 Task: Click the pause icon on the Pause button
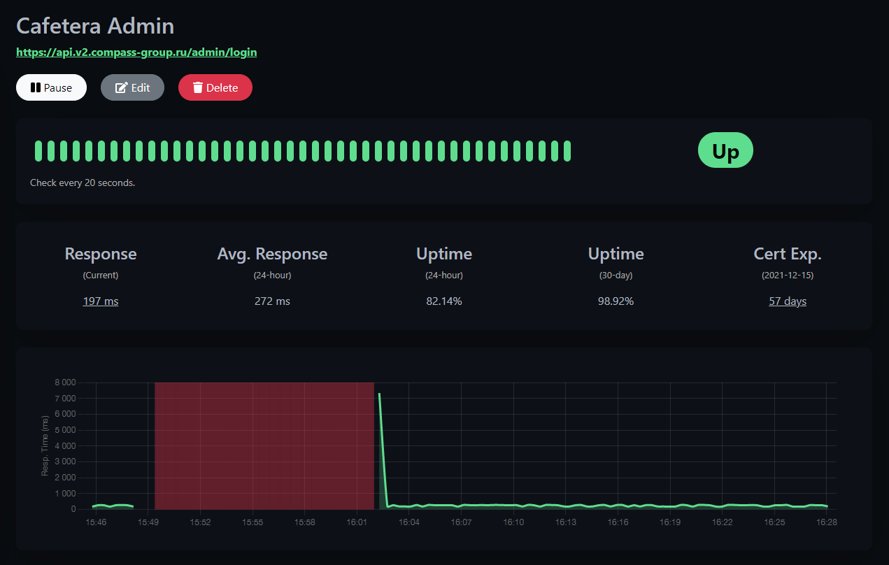pyautogui.click(x=35, y=87)
